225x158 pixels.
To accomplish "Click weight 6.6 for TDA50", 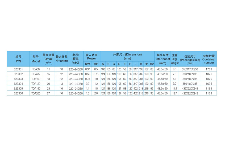I will [x=175, y=69].
